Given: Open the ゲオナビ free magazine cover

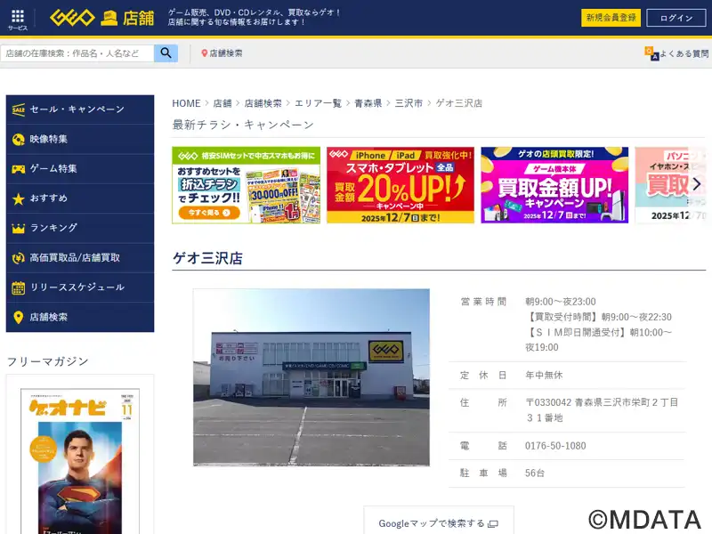Looking at the screenshot, I should coord(80,461).
